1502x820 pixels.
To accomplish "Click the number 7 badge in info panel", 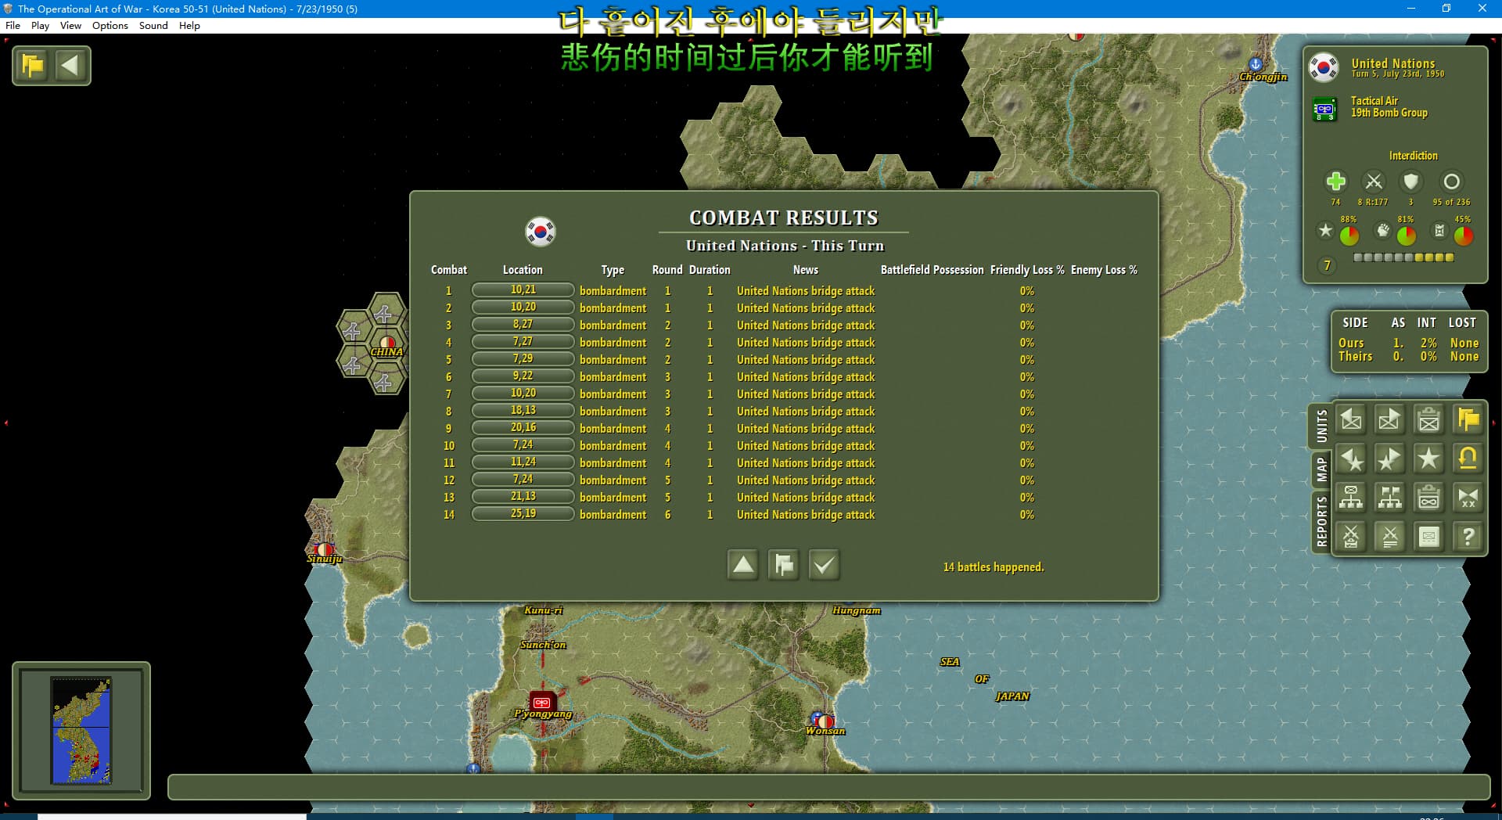I will pyautogui.click(x=1327, y=265).
